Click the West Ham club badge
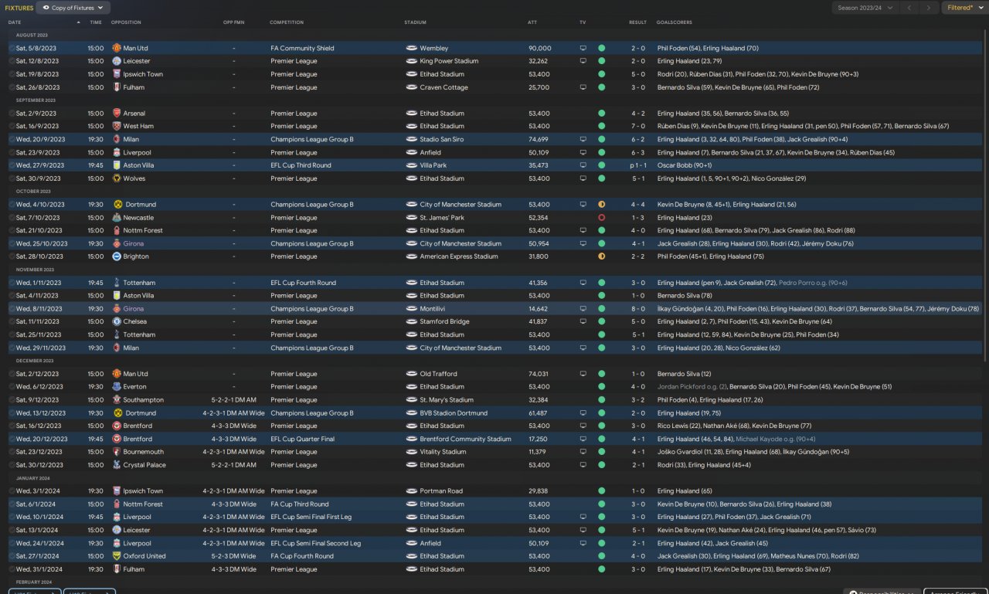The height and width of the screenshot is (594, 989). click(x=117, y=126)
